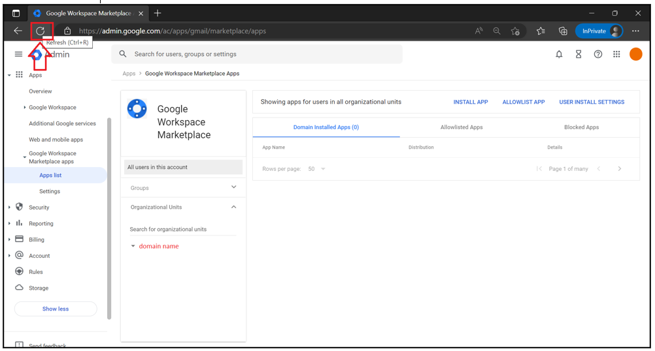Click the InPrivate profile button

[x=599, y=31]
